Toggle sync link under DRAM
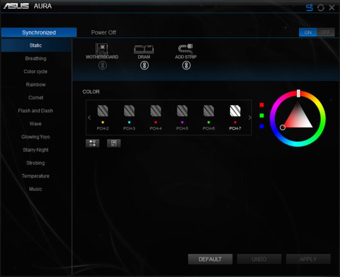This screenshot has width=340, height=277. 144,65
